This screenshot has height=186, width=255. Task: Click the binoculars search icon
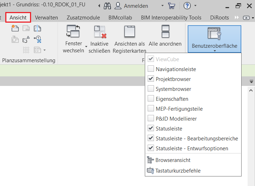[107, 6]
